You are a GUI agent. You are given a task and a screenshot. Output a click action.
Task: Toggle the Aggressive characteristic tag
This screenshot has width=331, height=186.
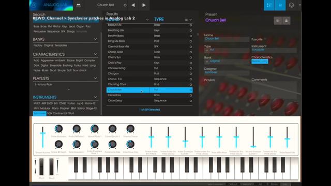click(47, 60)
